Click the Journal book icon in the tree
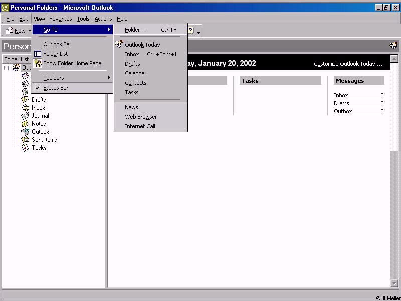Screen dimensions: 401x301 [x=25, y=116]
